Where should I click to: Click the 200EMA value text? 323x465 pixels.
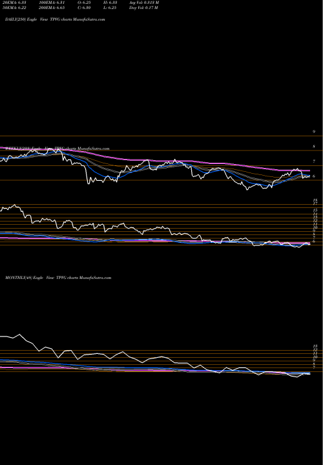[52, 8]
